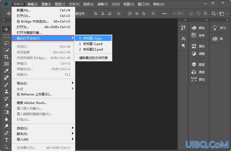Open the Paths panel
The width and height of the screenshot is (231, 151).
click(198, 79)
